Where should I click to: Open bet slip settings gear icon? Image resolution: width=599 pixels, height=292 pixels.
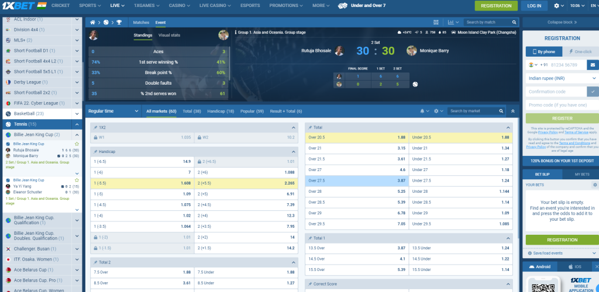pyautogui.click(x=595, y=185)
